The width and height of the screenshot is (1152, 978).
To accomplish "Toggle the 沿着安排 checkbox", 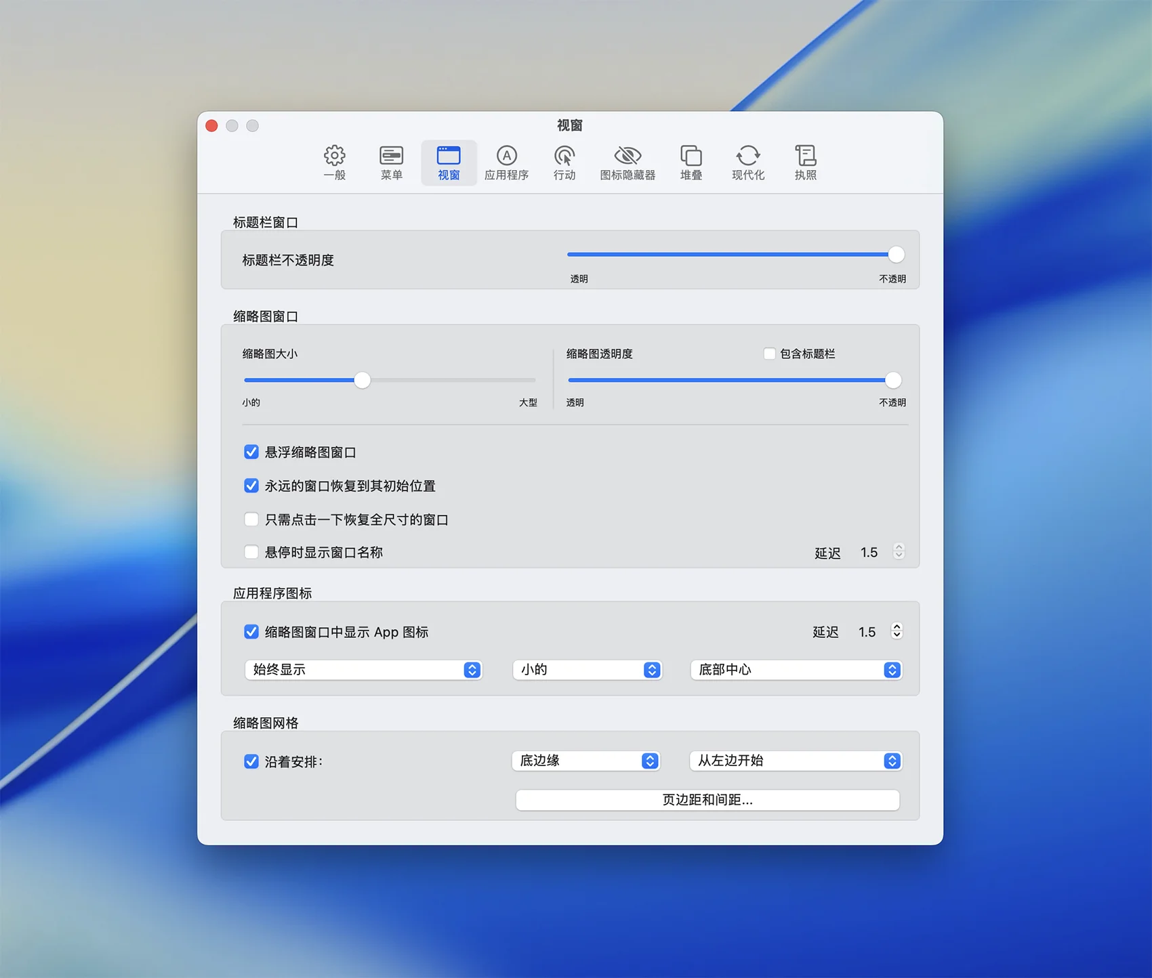I will pyautogui.click(x=251, y=761).
